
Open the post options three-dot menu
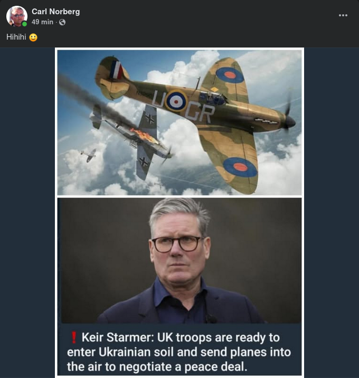coord(343,15)
